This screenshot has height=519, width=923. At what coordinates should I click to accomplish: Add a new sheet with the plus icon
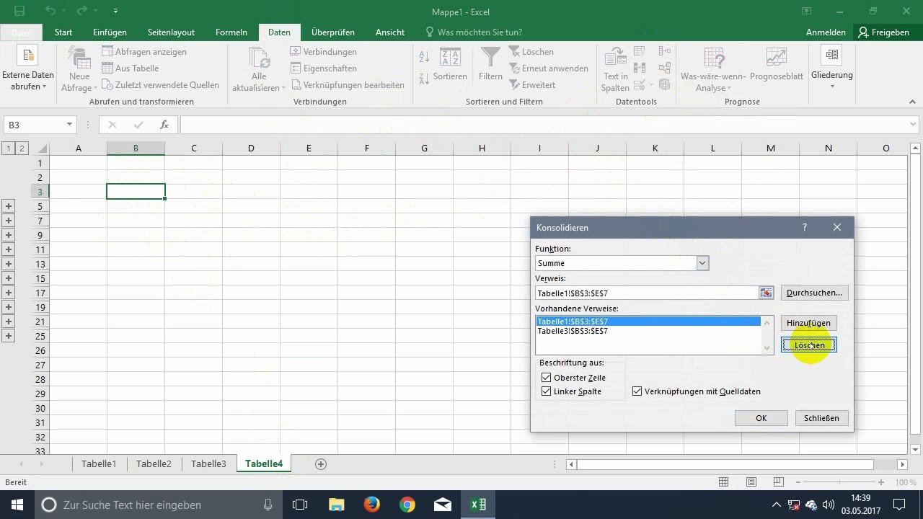(321, 464)
